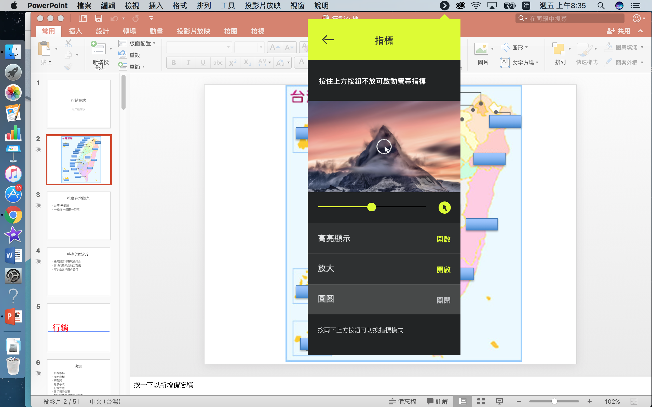This screenshot has width=652, height=407.
Task: Open 檔案 menu in menu bar
Action: pyautogui.click(x=84, y=5)
